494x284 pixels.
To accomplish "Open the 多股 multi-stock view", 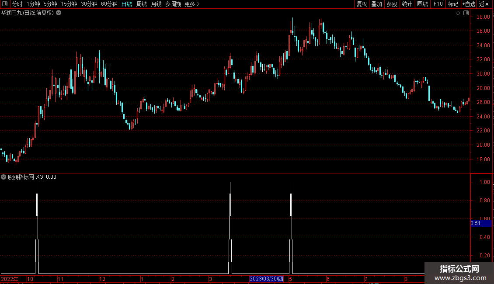I will [x=392, y=4].
